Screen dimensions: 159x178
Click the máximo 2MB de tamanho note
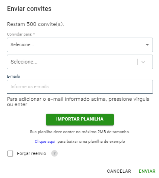point(80,132)
